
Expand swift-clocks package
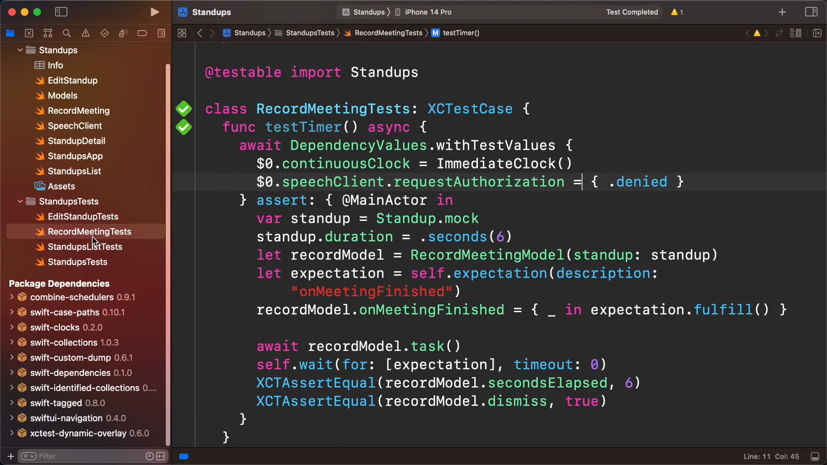tap(12, 327)
